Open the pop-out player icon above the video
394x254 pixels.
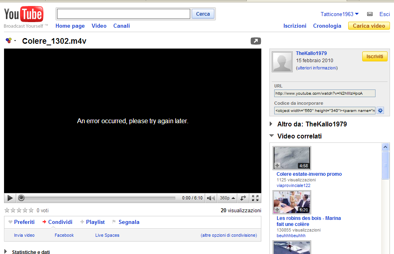pos(256,41)
